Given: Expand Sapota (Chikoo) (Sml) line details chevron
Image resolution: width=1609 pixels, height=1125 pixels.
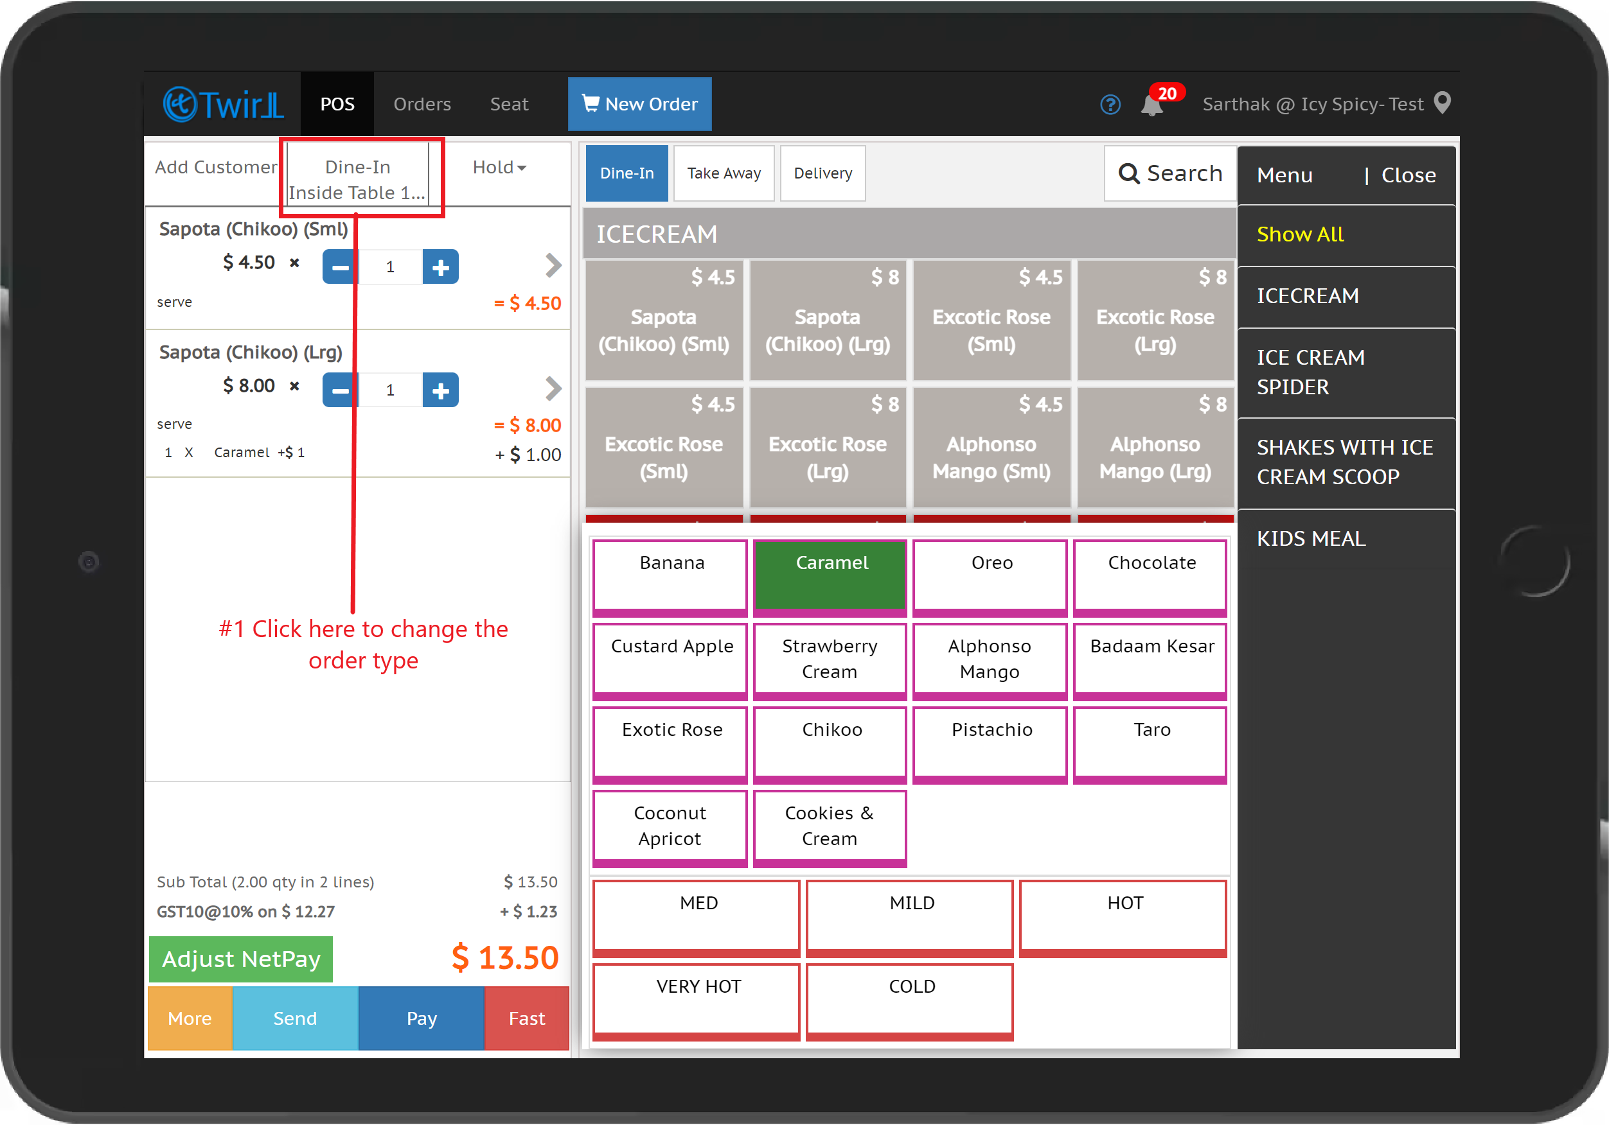Looking at the screenshot, I should click(x=553, y=265).
